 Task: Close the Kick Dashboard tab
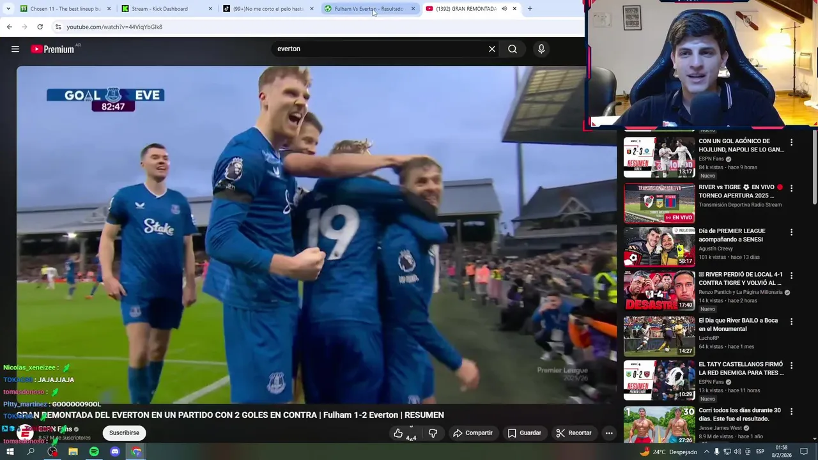coord(210,9)
